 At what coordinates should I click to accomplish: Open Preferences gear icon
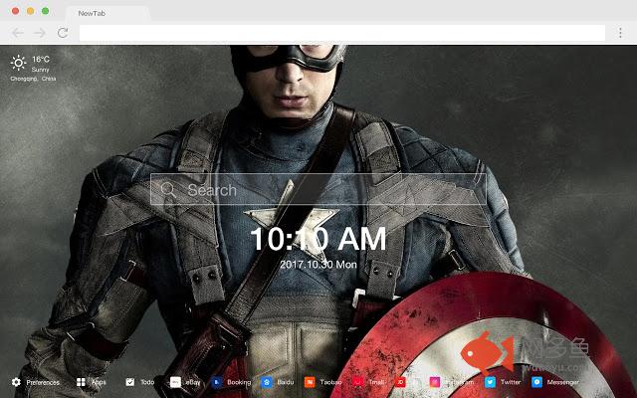tap(16, 382)
